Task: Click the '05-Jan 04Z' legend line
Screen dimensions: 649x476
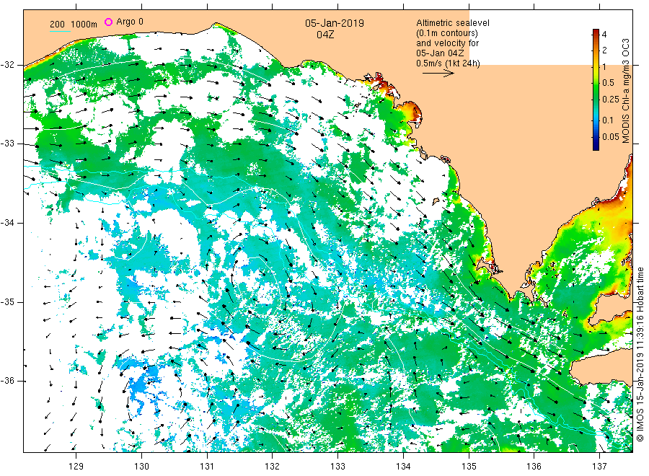Action: point(440,53)
